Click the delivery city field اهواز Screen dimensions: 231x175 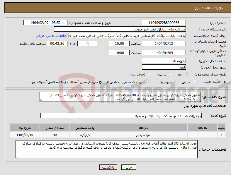164,67
